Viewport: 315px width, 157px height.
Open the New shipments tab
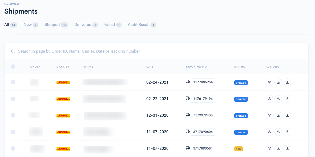[x=31, y=25]
